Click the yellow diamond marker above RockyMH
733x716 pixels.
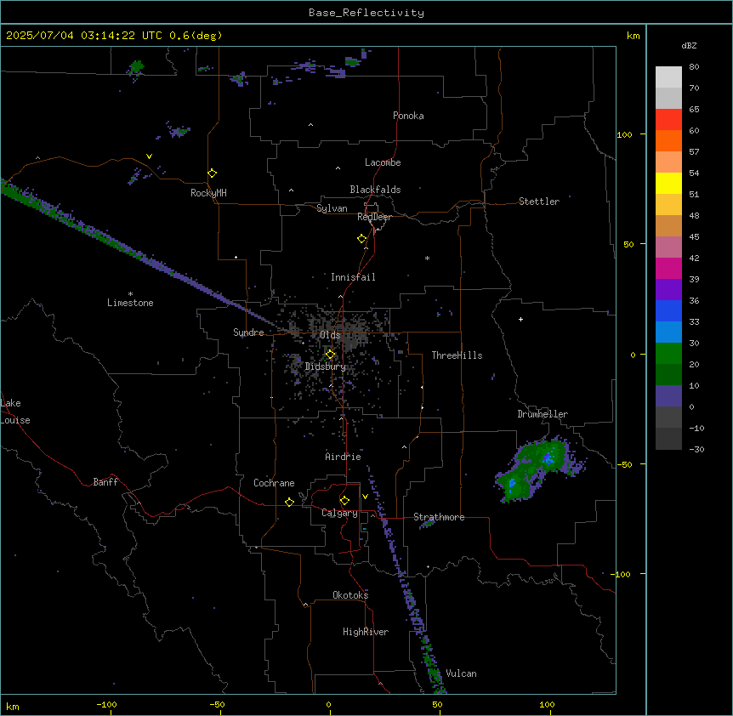213,173
